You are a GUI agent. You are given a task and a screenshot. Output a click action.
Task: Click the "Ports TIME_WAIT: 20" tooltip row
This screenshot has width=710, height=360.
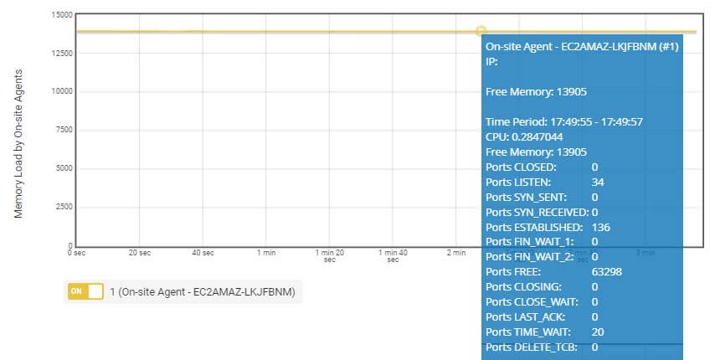[545, 332]
